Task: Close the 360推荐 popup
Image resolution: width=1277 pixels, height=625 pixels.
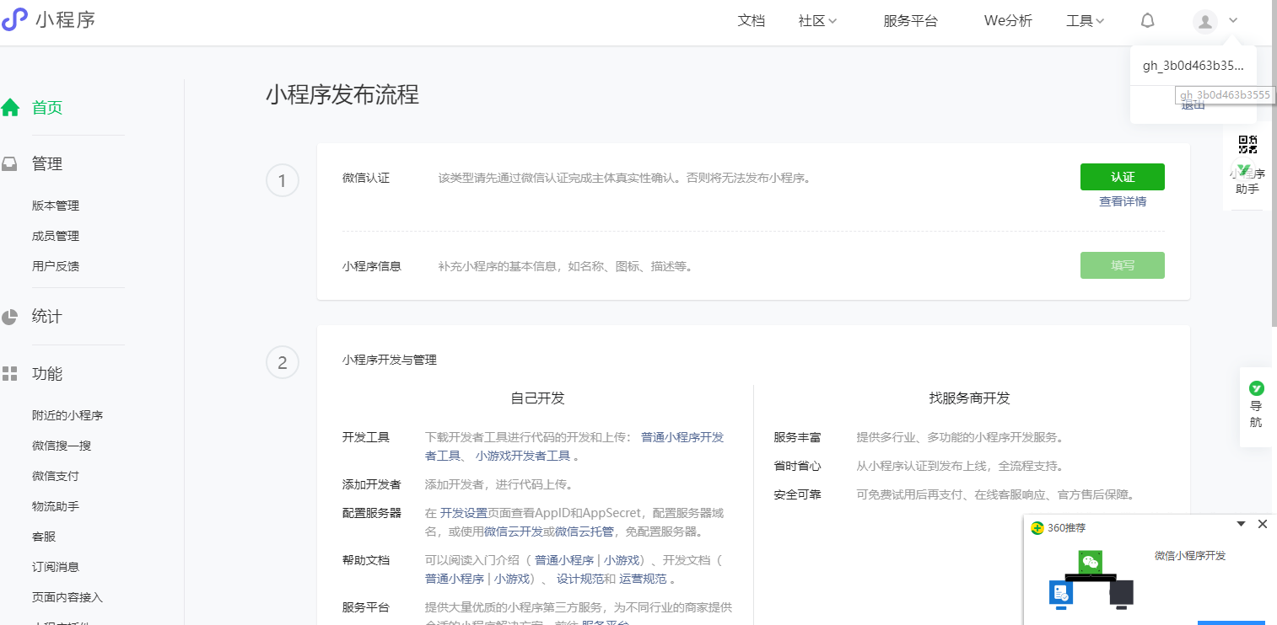Action: pyautogui.click(x=1263, y=524)
